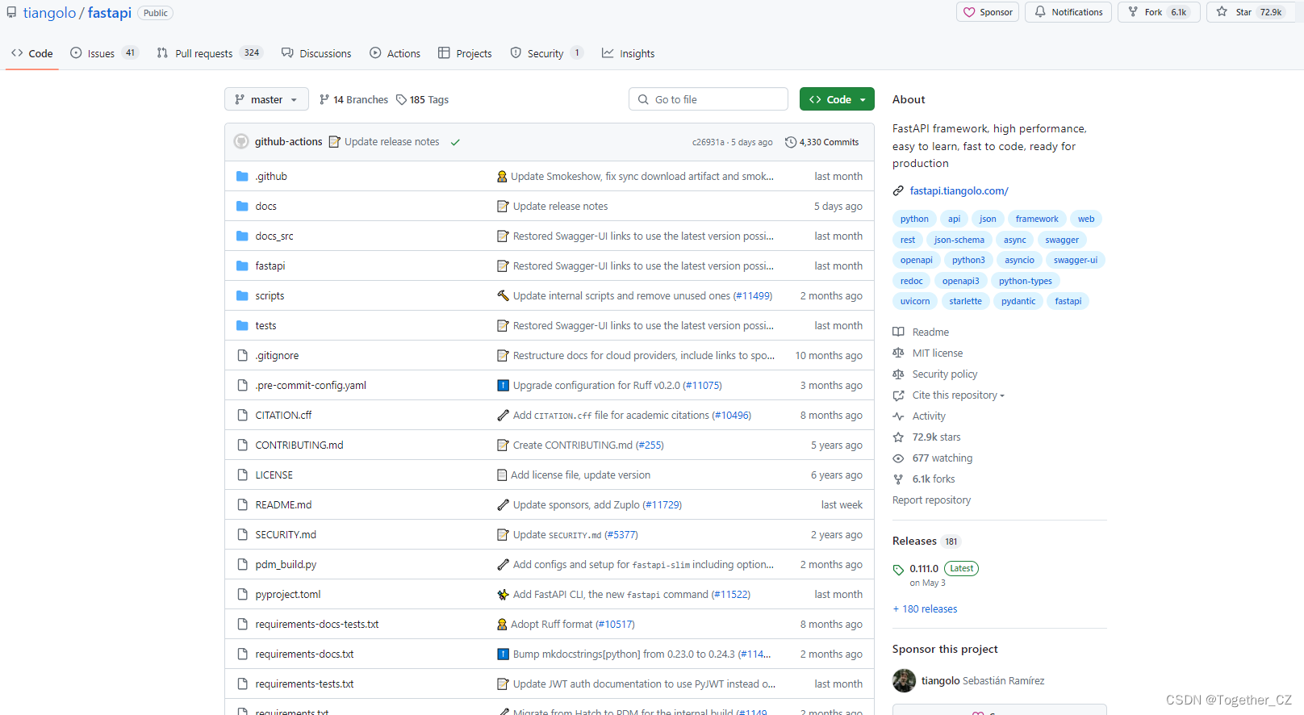Open the fastapi.tiangolo.com website link
This screenshot has height=715, width=1304.
[959, 191]
